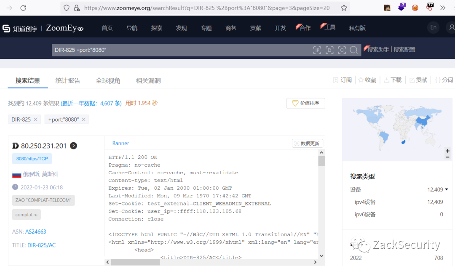Zoom out on the world map
The image size is (455, 266).
(x=447, y=157)
